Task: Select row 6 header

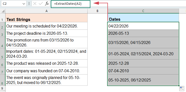Action: (3, 63)
